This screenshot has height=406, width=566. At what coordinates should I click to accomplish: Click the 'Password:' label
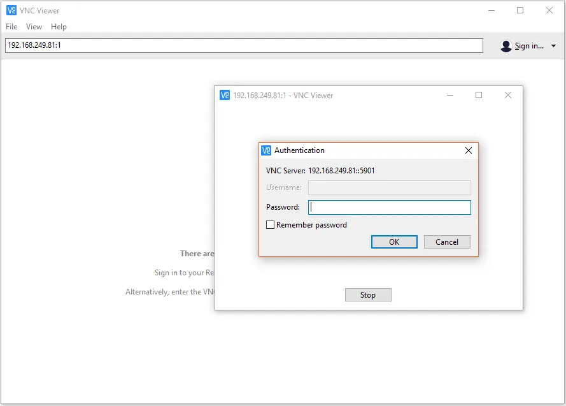pyautogui.click(x=283, y=207)
